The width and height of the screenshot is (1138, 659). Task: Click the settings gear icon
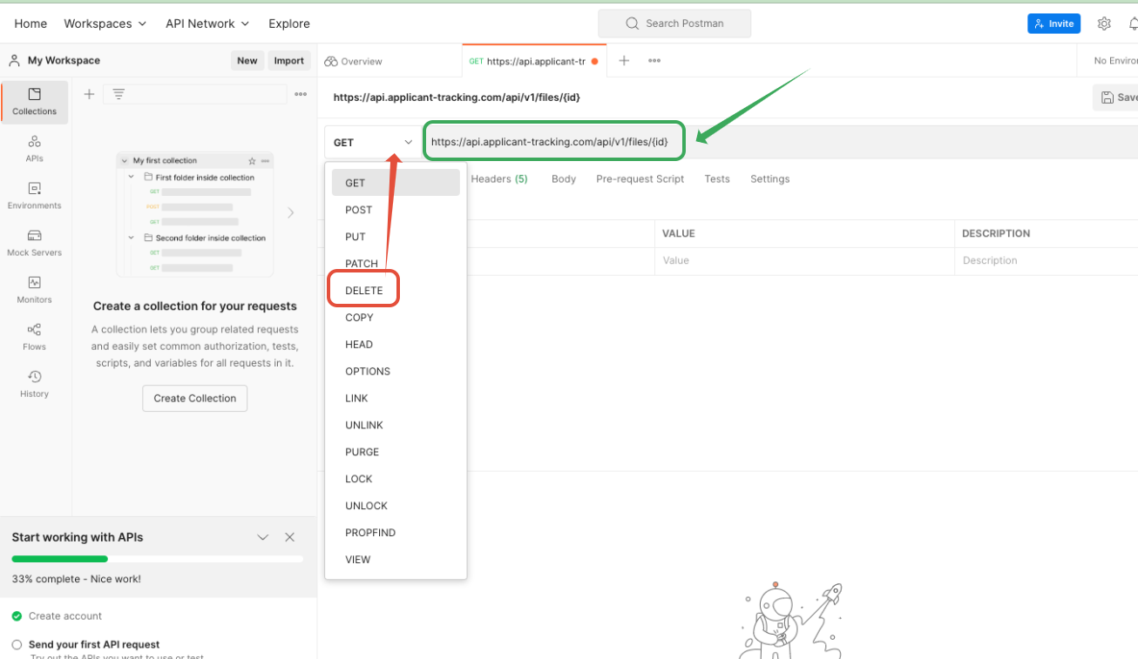(1104, 24)
